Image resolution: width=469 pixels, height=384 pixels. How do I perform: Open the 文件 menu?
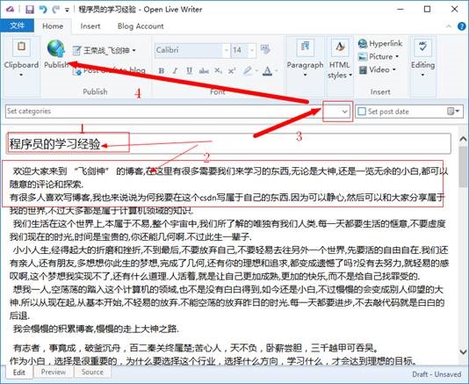pyautogui.click(x=17, y=26)
